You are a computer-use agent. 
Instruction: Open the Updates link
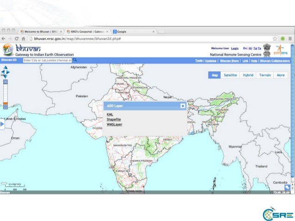coord(210,61)
